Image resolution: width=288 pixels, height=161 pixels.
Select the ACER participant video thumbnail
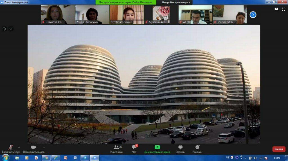[195, 15]
